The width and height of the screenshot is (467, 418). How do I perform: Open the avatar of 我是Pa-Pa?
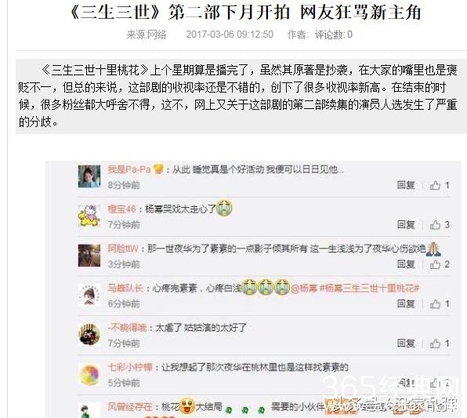pos(89,176)
